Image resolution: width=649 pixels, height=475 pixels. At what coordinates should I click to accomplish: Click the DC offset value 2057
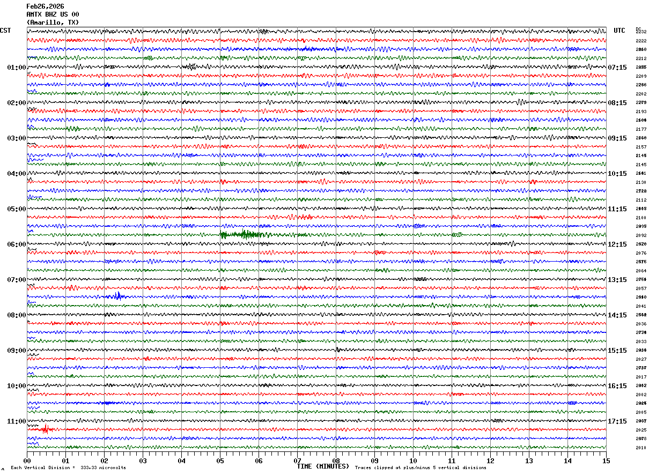(641, 288)
